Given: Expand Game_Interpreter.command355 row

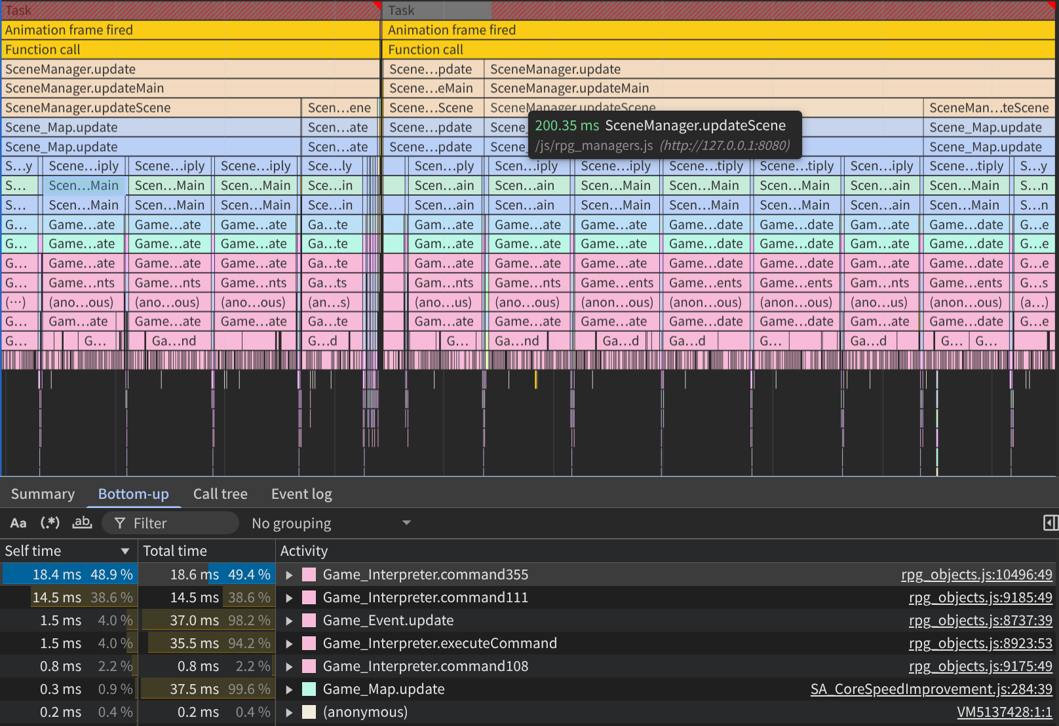Looking at the screenshot, I should point(289,575).
